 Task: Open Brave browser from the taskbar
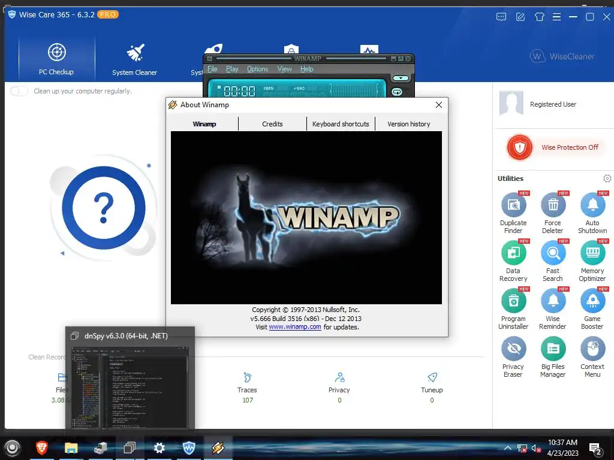click(42, 447)
